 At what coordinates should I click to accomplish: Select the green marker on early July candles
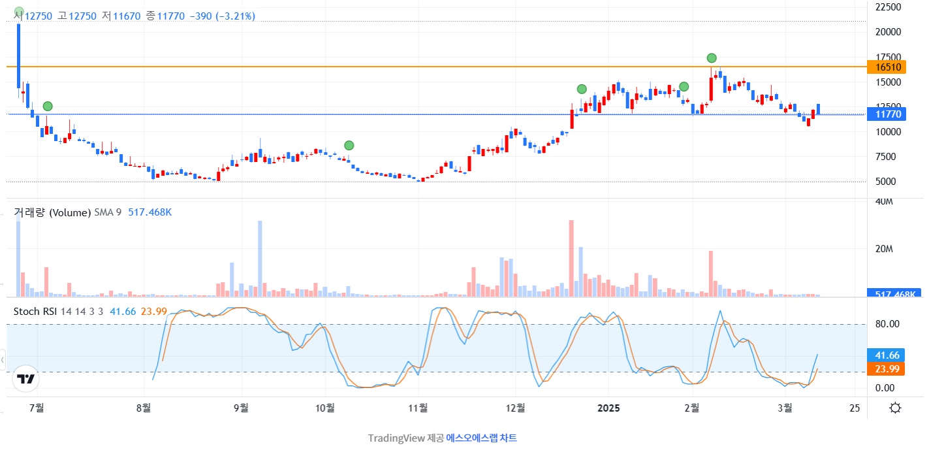48,106
